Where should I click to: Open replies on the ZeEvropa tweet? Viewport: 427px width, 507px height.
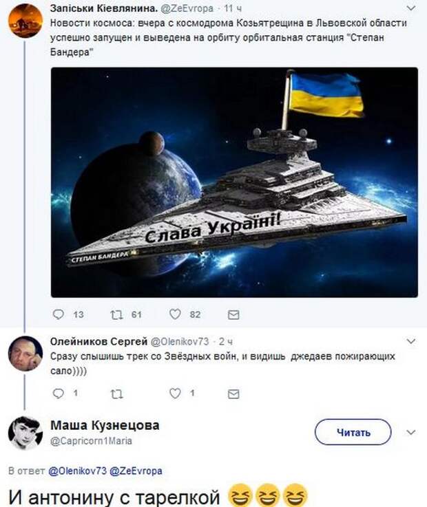click(59, 314)
